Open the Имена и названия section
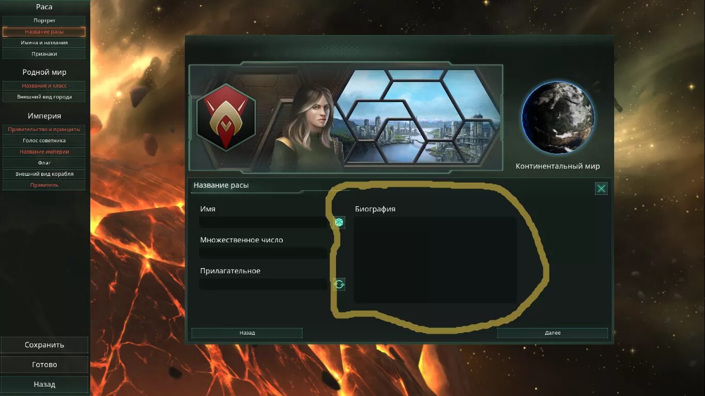 coord(44,43)
